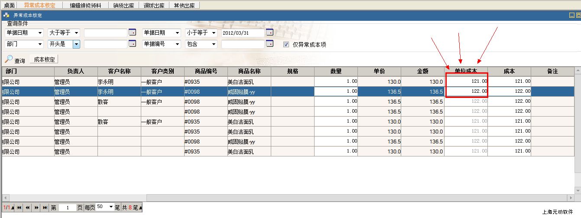Image resolution: width=581 pixels, height=218 pixels.
Task: Jump to last page in pager
Action: point(45,208)
